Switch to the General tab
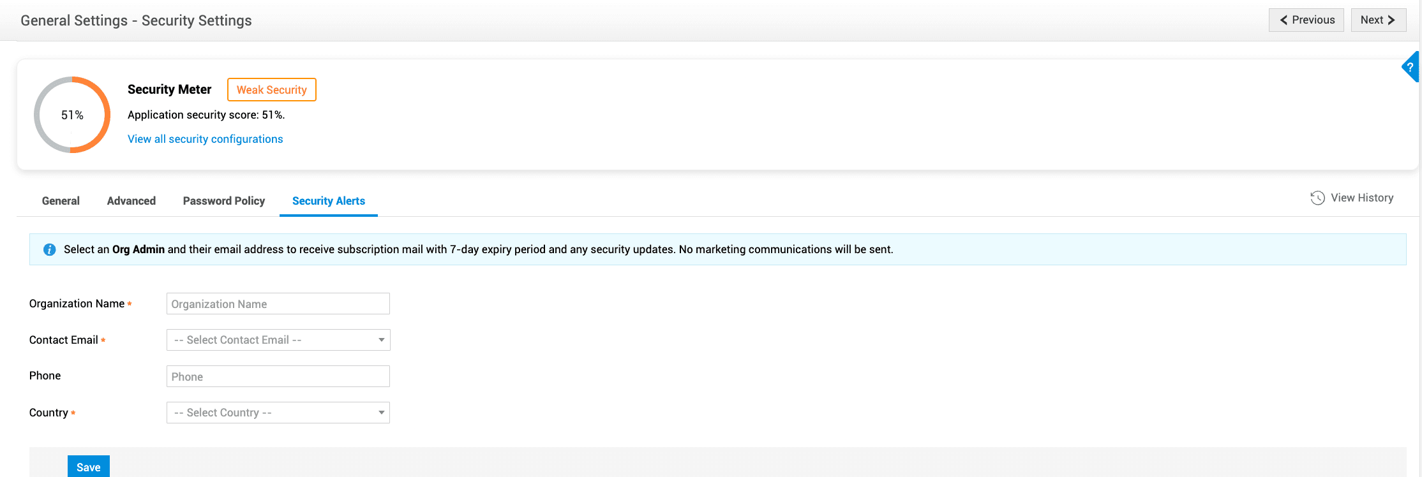 coord(61,201)
